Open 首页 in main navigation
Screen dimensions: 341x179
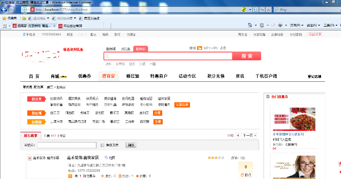(x=34, y=76)
